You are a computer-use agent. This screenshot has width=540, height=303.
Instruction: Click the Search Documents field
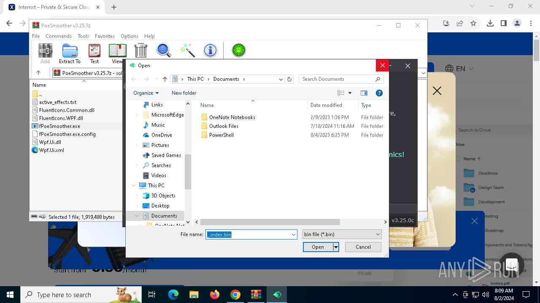pos(341,79)
